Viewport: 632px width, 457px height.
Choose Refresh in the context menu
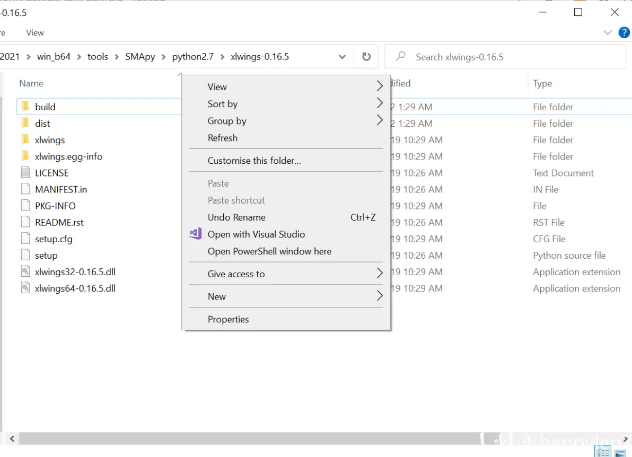286,138
